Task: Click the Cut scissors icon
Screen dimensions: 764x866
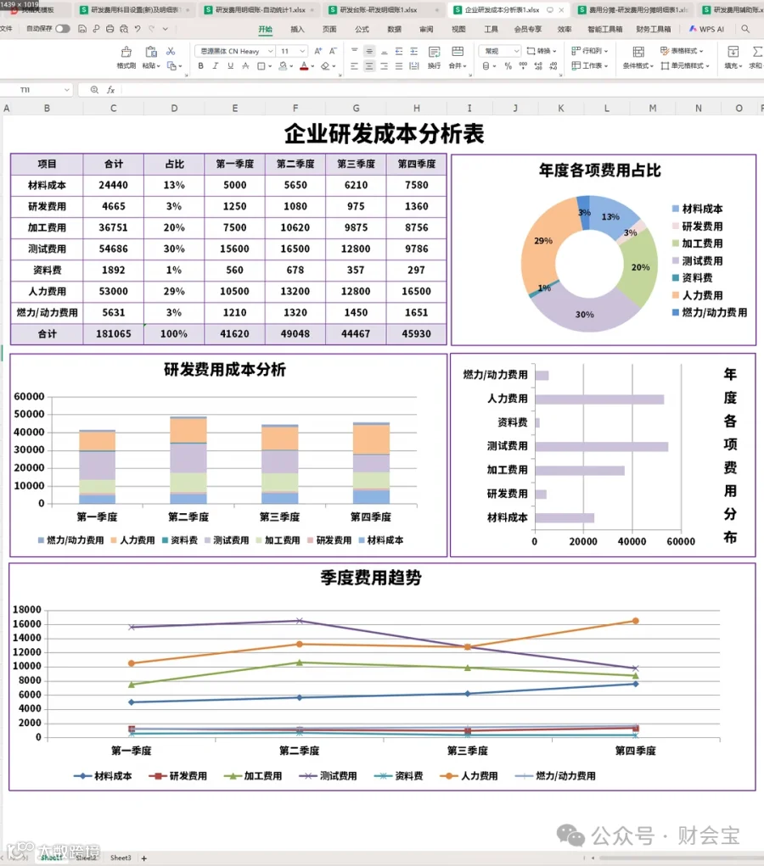Action: tap(171, 52)
